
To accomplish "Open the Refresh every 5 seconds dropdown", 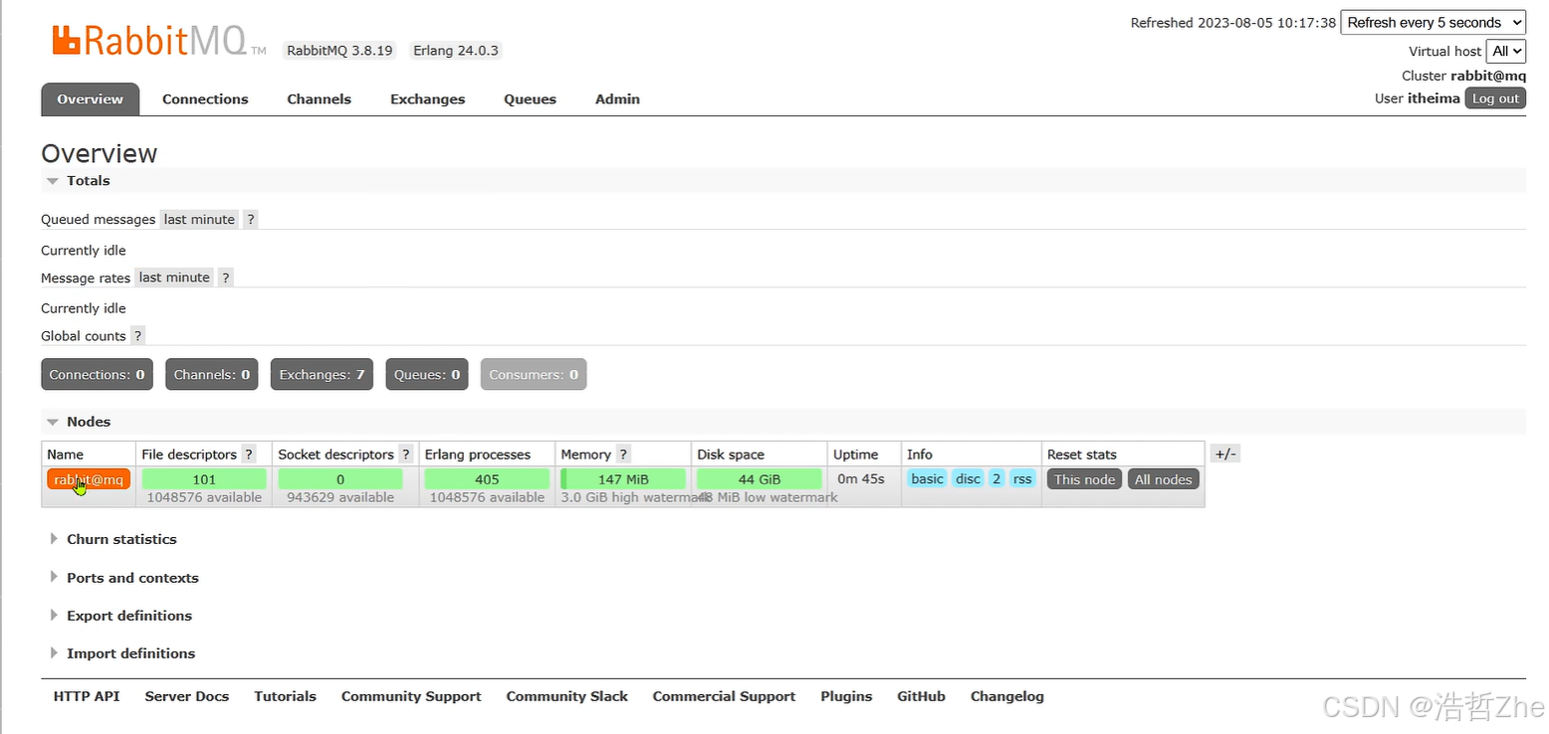I will pos(1434,22).
